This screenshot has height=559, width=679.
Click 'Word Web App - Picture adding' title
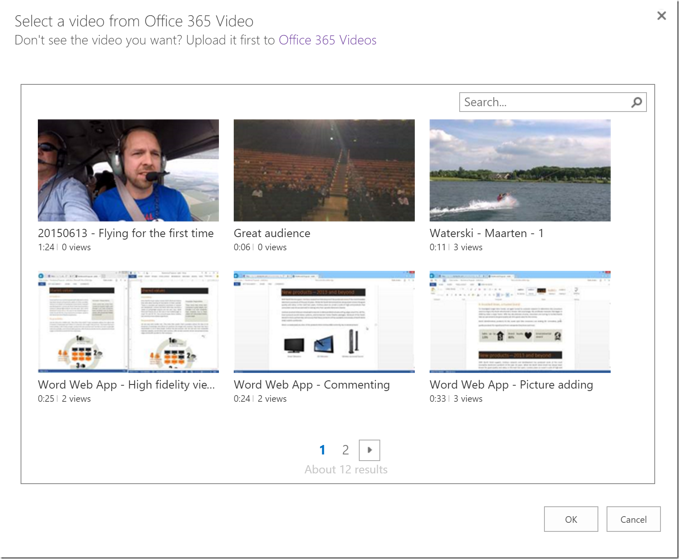pos(512,385)
